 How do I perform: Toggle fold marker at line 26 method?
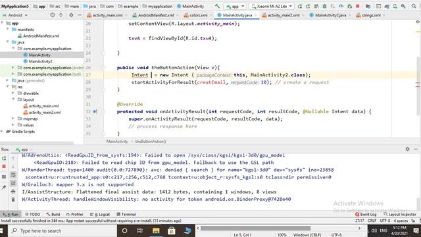(104, 67)
